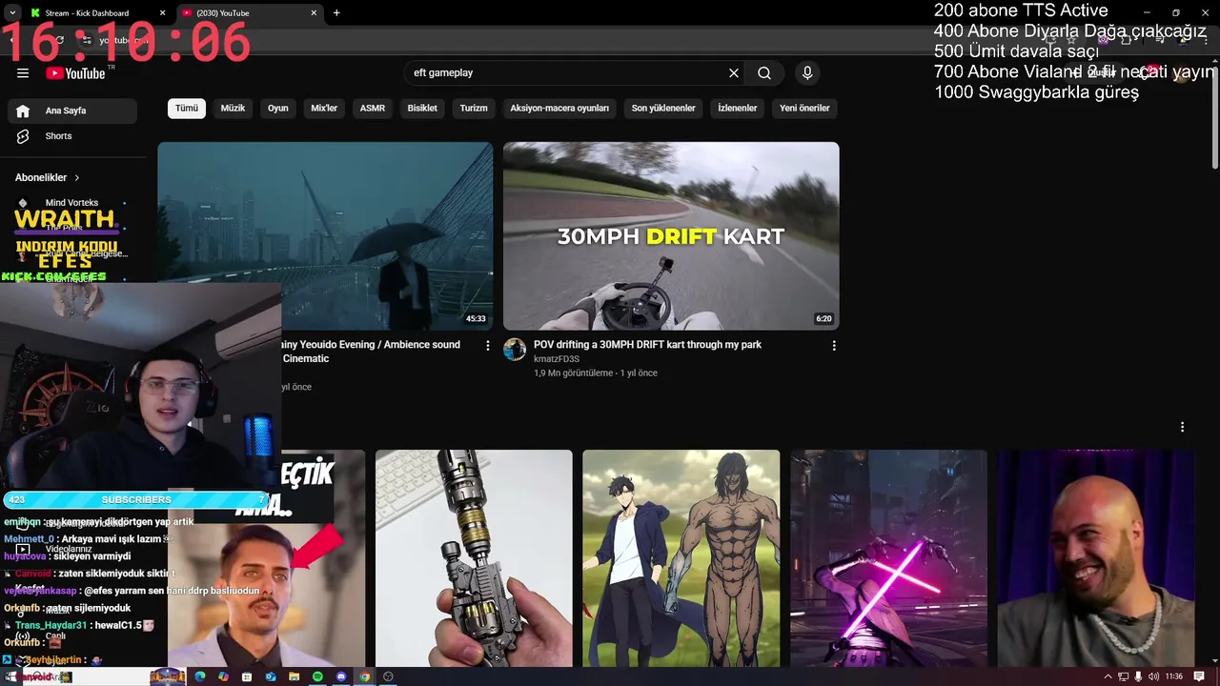Select the Tümü filter chip
Image resolution: width=1220 pixels, height=686 pixels.
pyautogui.click(x=187, y=108)
